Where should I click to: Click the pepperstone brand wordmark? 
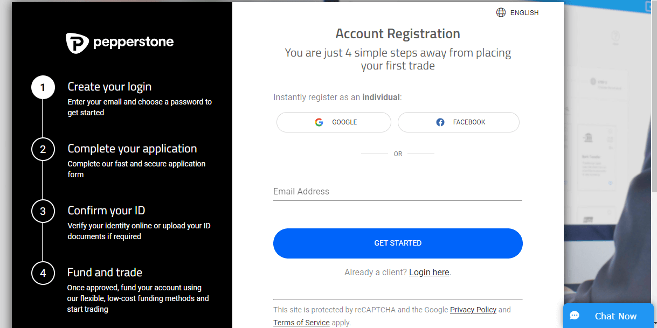coord(134,42)
